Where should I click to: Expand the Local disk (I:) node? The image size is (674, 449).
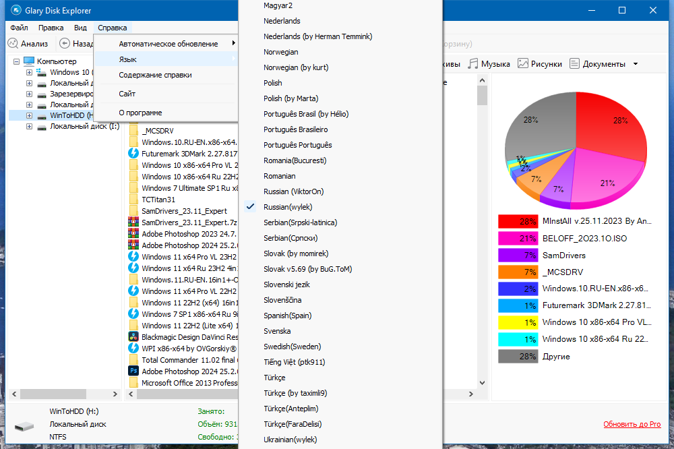point(29,127)
